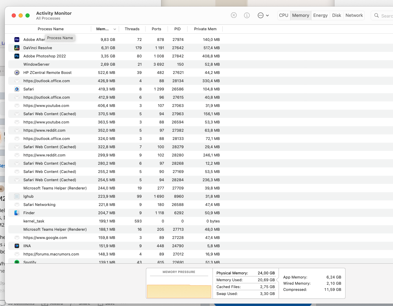Select Safari Web Content (Cached) with PID 28284
This screenshot has width=393, height=306.
pos(201,180)
